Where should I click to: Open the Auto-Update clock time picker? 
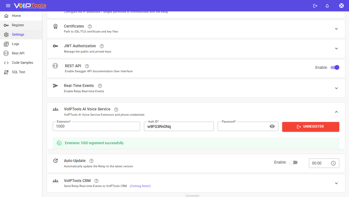pyautogui.click(x=333, y=163)
